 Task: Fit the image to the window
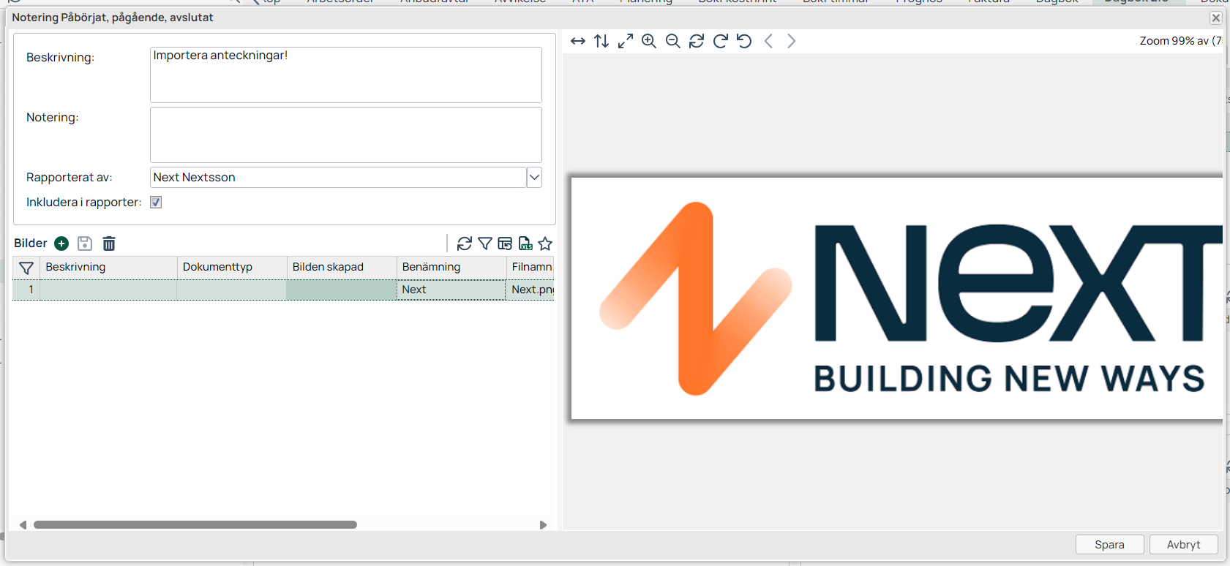pos(626,41)
